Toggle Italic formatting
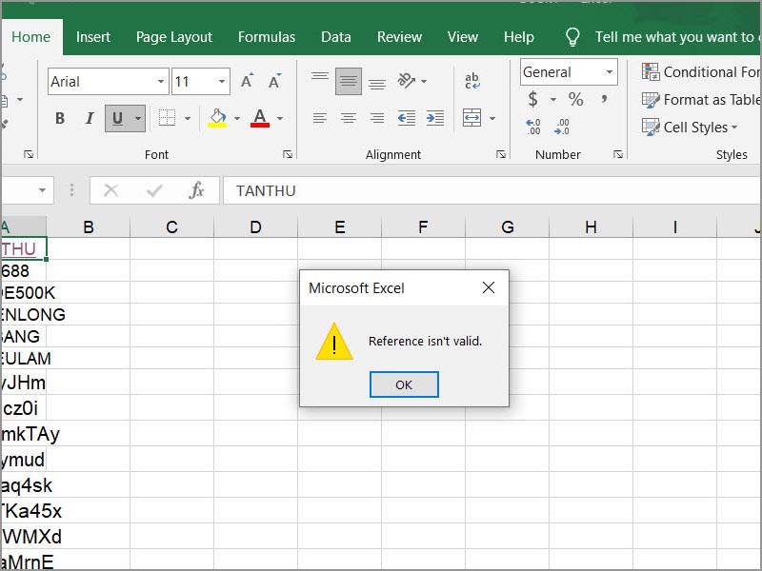This screenshot has width=762, height=571. pyautogui.click(x=90, y=119)
